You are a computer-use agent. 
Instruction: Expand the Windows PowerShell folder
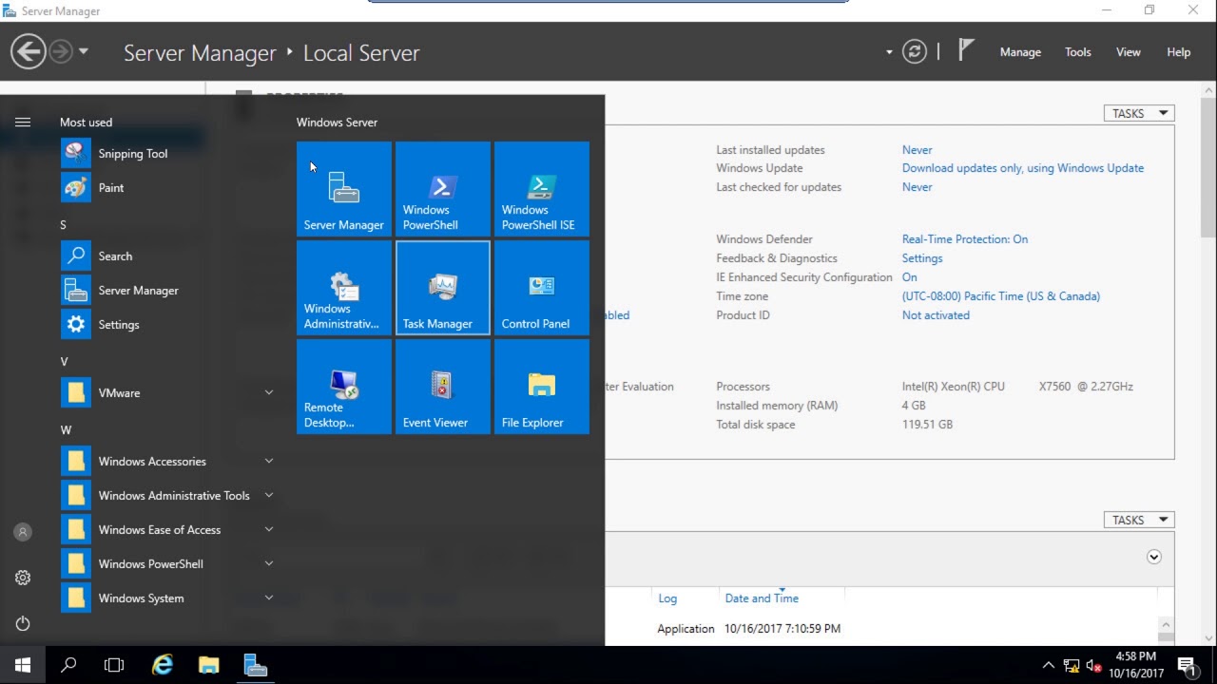point(167,563)
